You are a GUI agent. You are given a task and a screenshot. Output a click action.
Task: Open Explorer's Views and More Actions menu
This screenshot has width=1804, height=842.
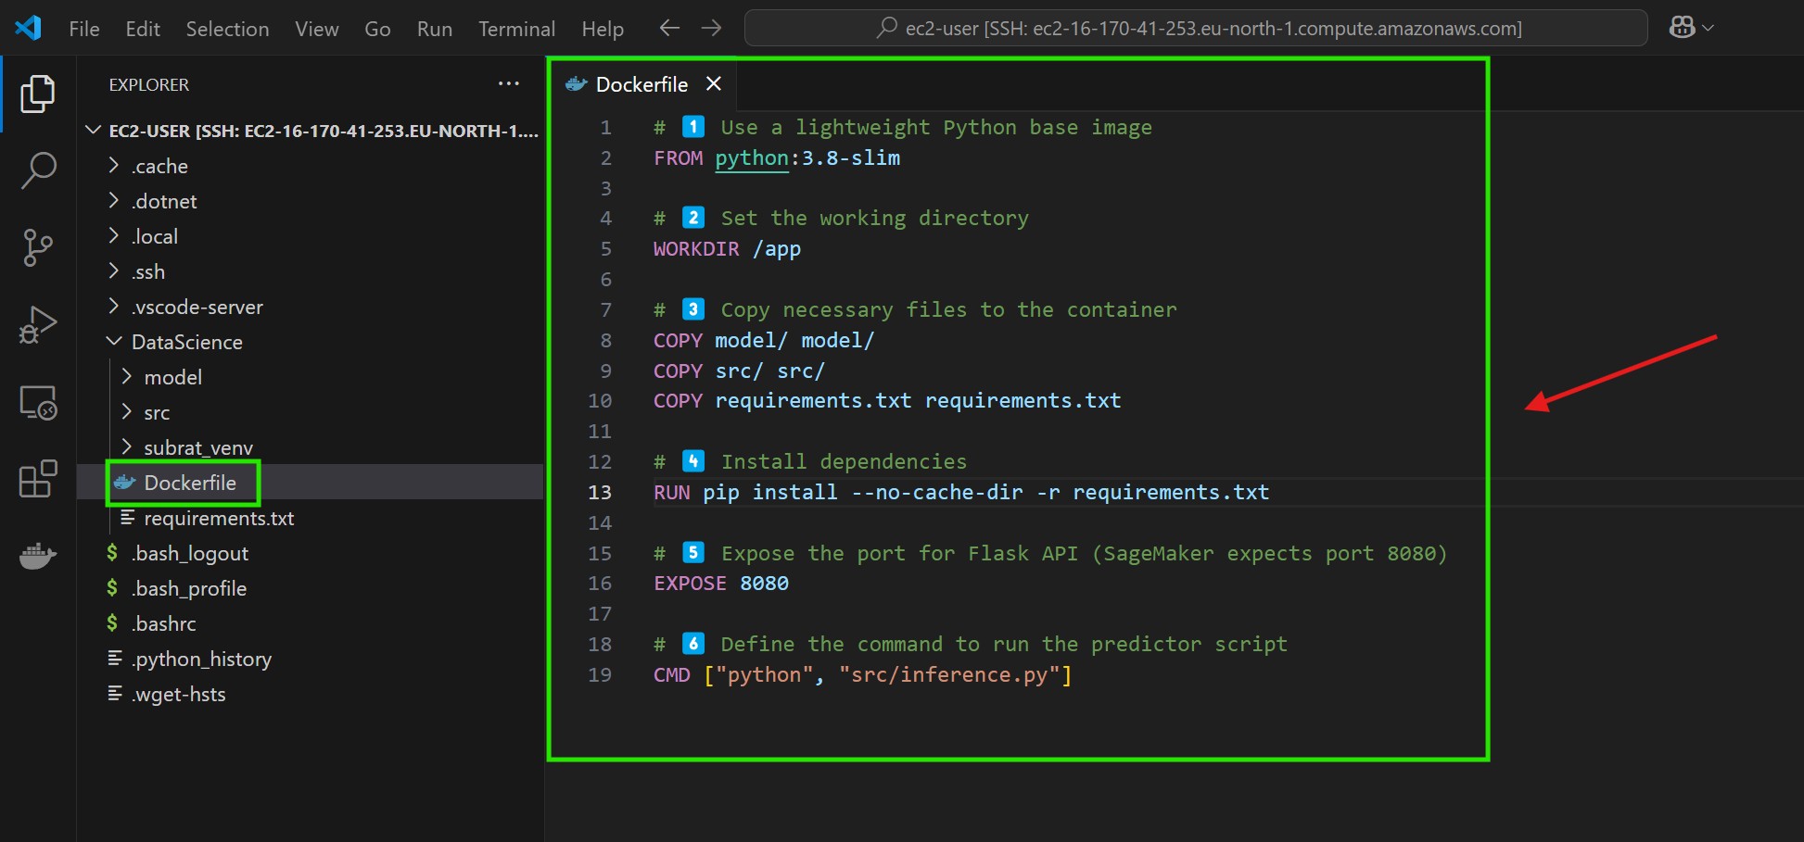click(x=508, y=84)
